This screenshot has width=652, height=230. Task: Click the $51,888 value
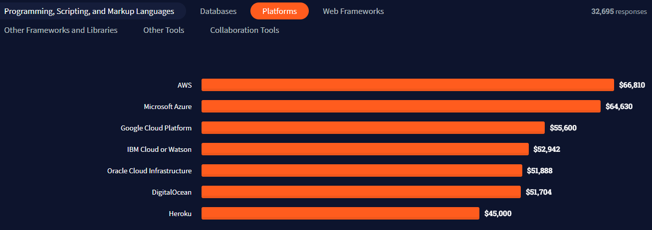[x=540, y=171]
